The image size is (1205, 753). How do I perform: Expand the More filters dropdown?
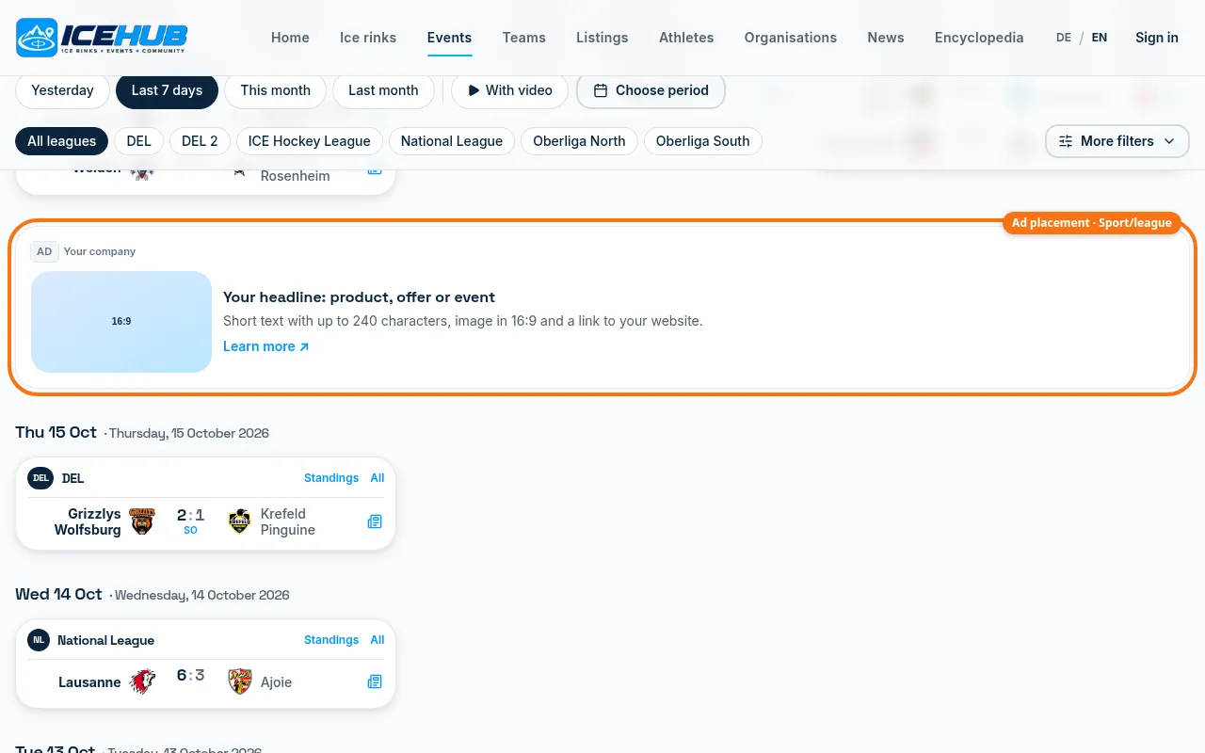click(1117, 141)
